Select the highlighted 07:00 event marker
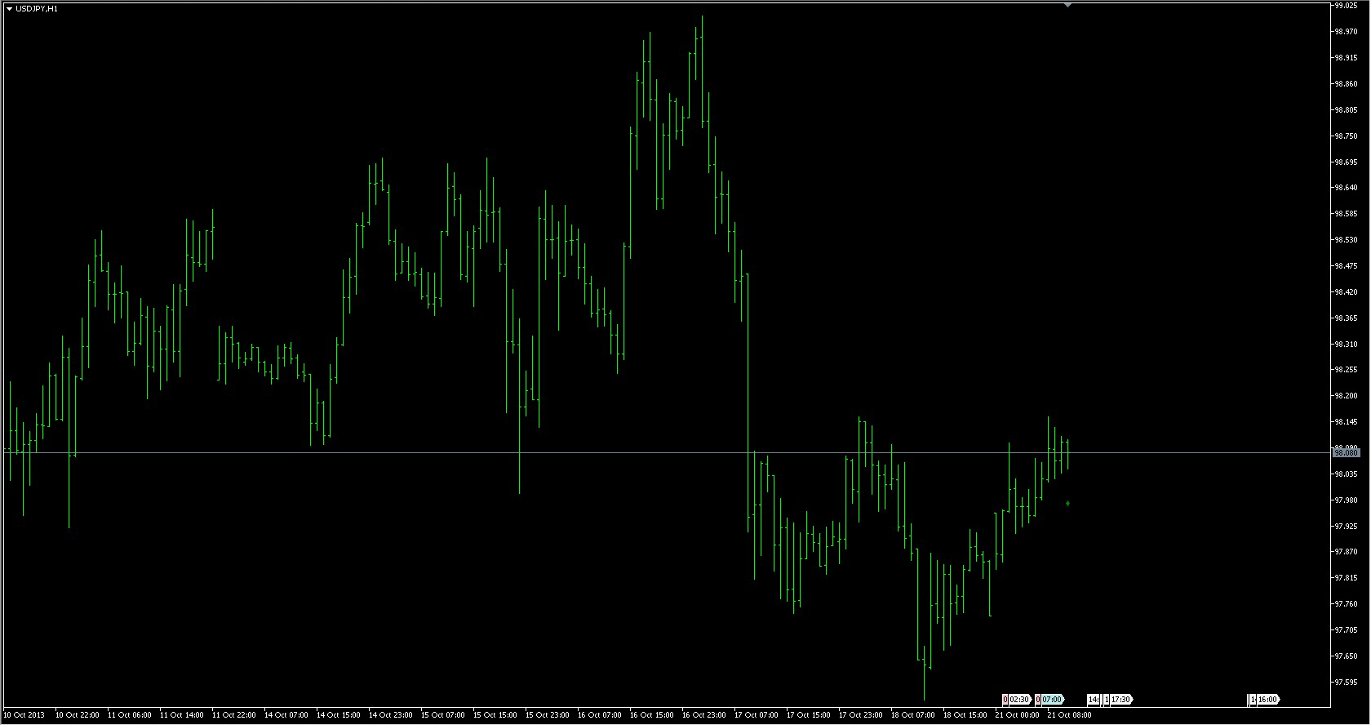This screenshot has height=725, width=1371. click(1052, 700)
